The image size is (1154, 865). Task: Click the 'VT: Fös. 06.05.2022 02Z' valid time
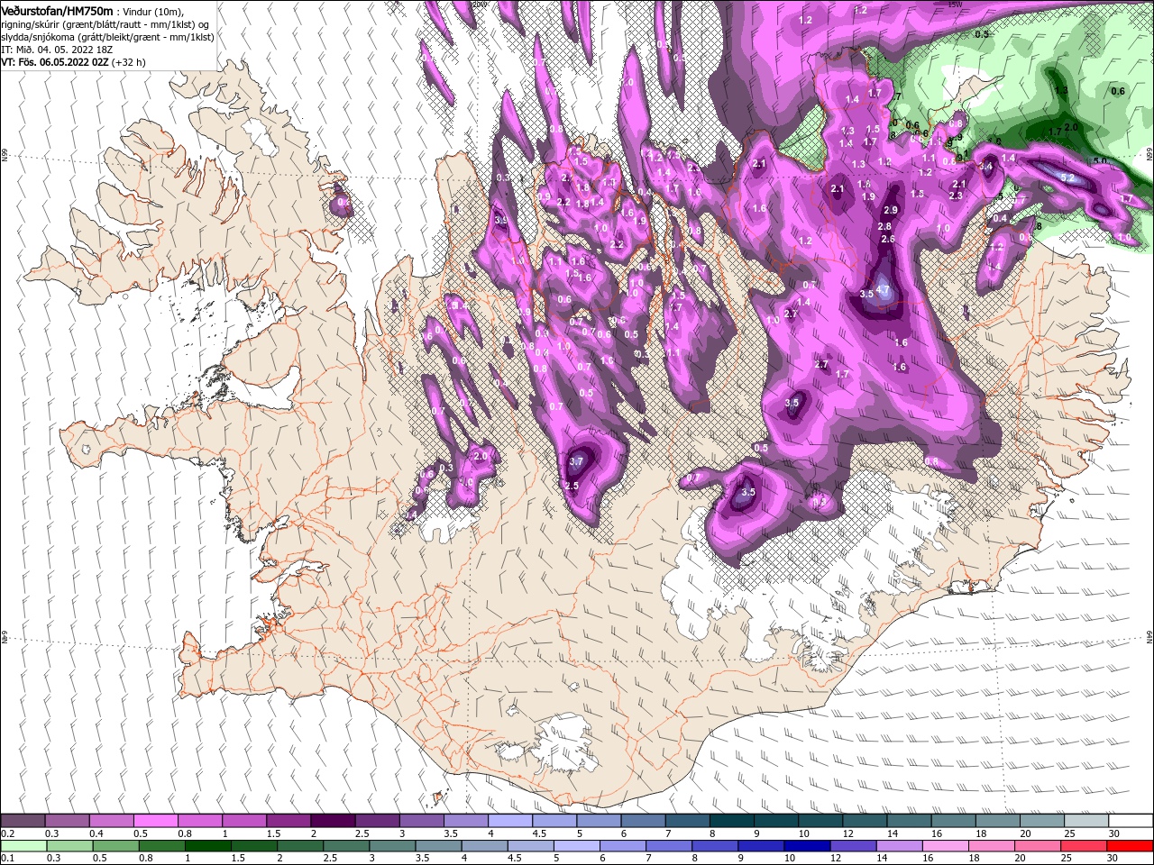57,62
